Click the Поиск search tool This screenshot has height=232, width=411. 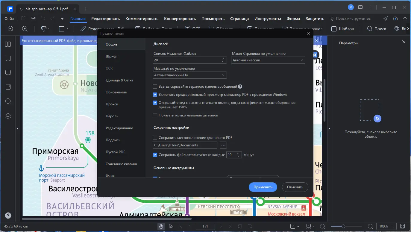coord(377,29)
